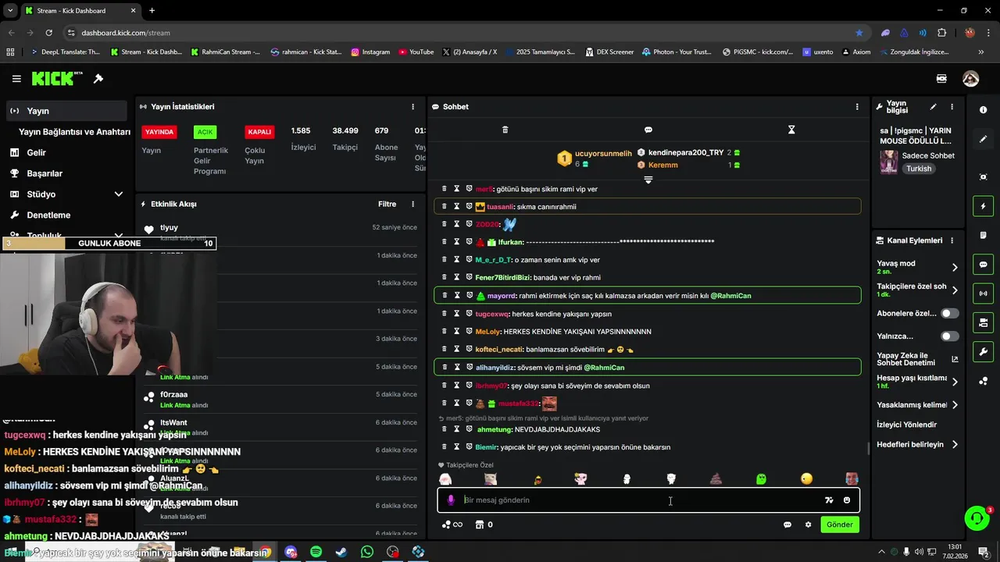Expand Hedefleri belirleyin options
Viewport: 1000px width, 562px height.
point(955,445)
